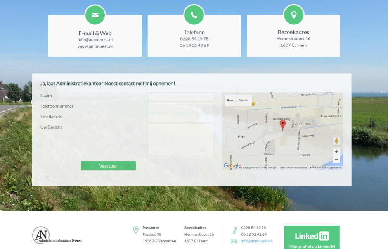Click Hemmerbuurt 16 in the Bezoekadres card

tap(293, 39)
